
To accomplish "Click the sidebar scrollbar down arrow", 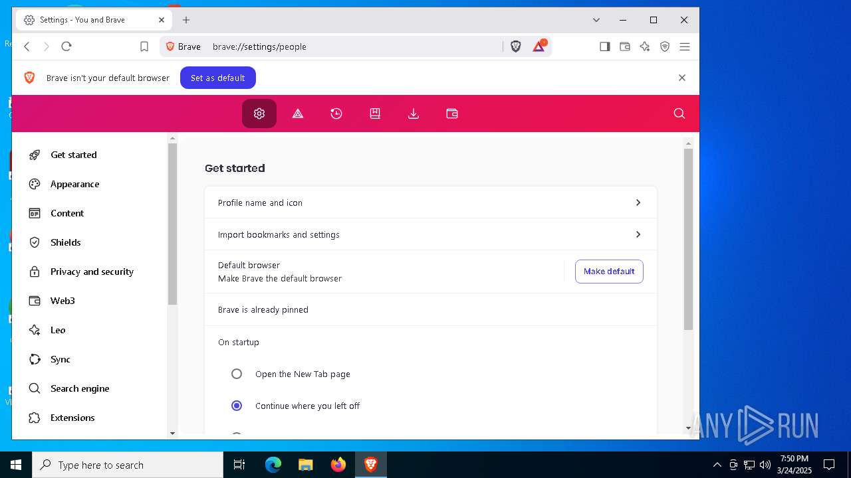I will (172, 433).
